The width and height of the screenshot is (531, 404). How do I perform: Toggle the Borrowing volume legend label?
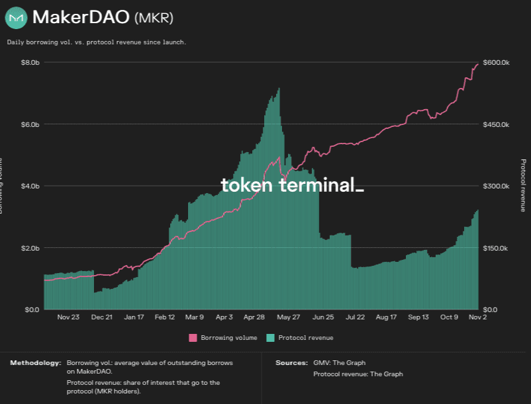pyautogui.click(x=226, y=338)
